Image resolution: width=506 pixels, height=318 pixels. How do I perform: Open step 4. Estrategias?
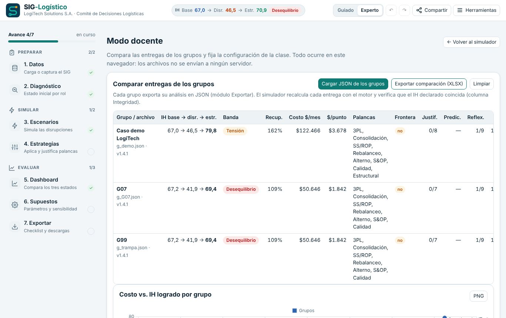point(51,148)
